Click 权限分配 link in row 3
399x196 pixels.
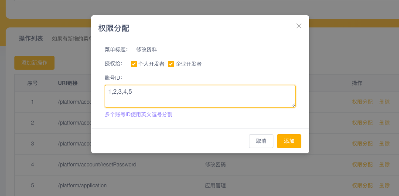(x=362, y=144)
